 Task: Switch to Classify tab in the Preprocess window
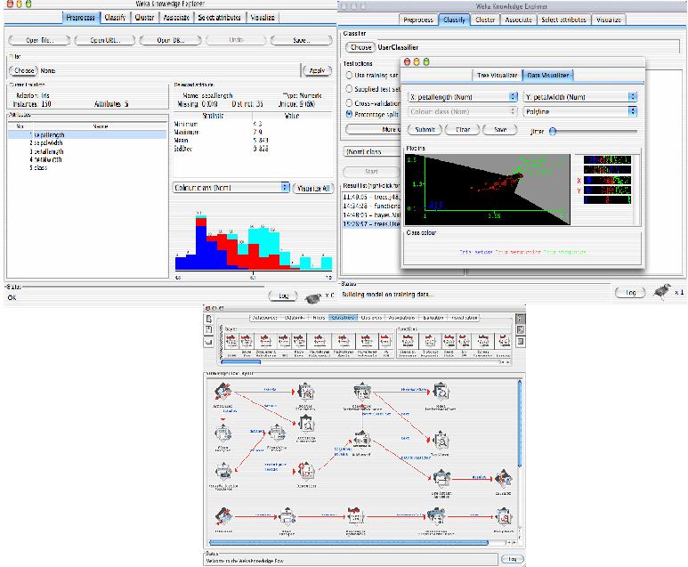pyautogui.click(x=115, y=18)
